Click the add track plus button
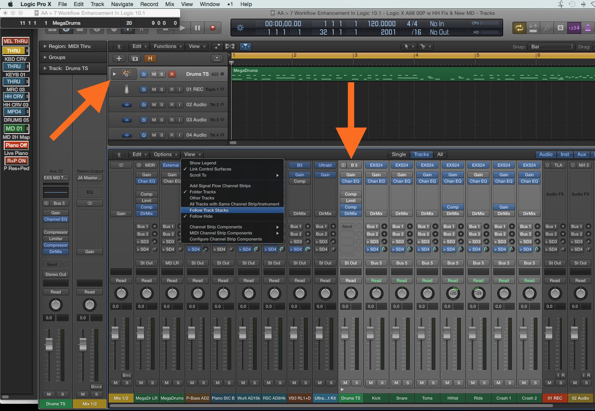595x411 pixels. (x=119, y=59)
